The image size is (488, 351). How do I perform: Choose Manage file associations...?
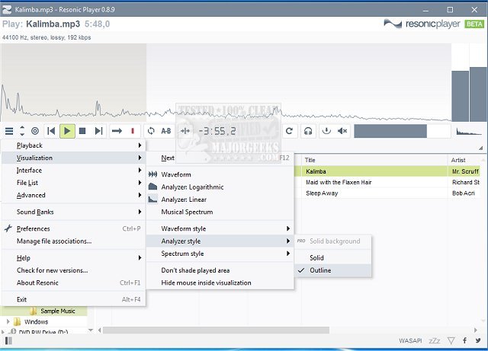point(73,241)
